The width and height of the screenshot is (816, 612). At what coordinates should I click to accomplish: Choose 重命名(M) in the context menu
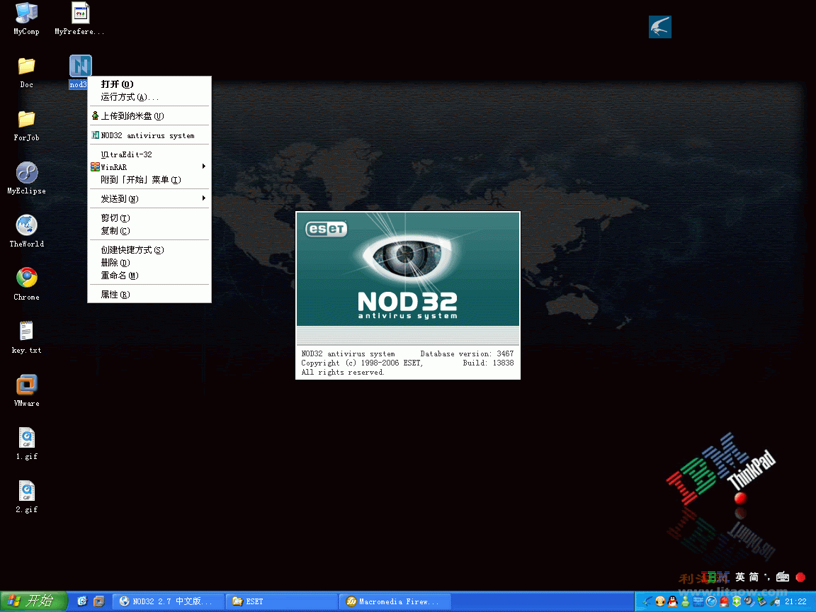(149, 276)
